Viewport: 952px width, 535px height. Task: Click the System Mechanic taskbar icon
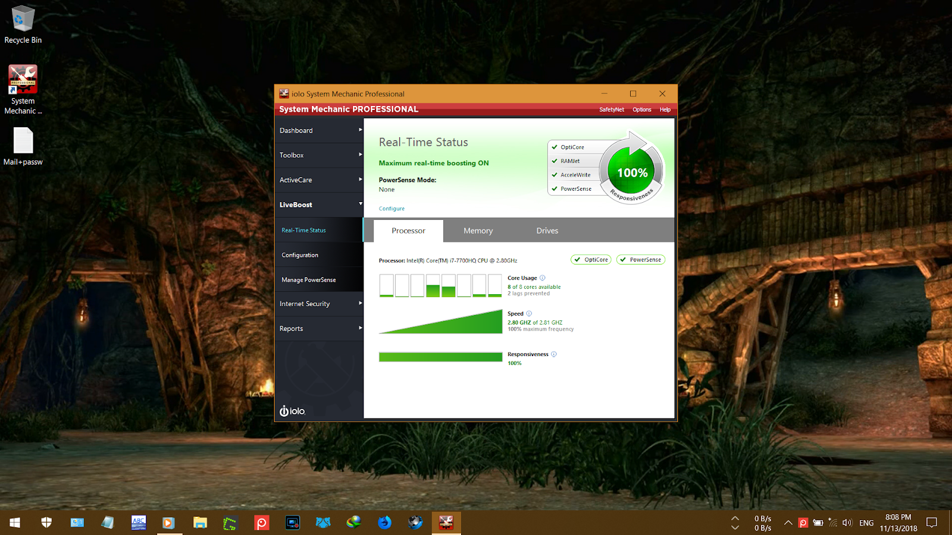[446, 523]
